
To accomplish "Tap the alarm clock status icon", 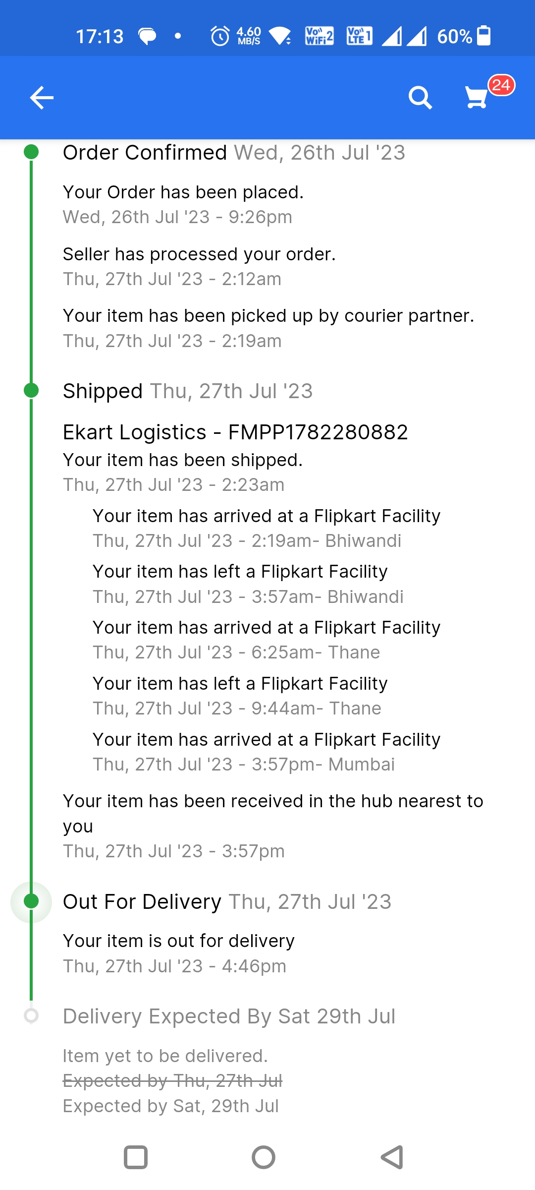I will point(220,36).
